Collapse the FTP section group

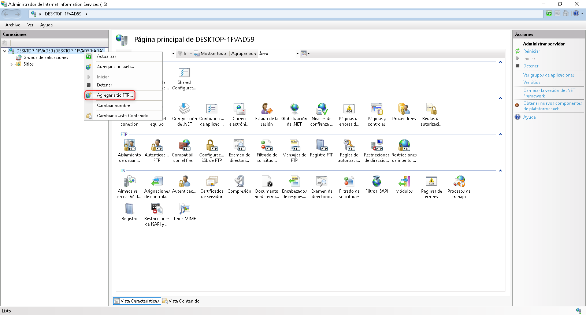click(x=500, y=134)
